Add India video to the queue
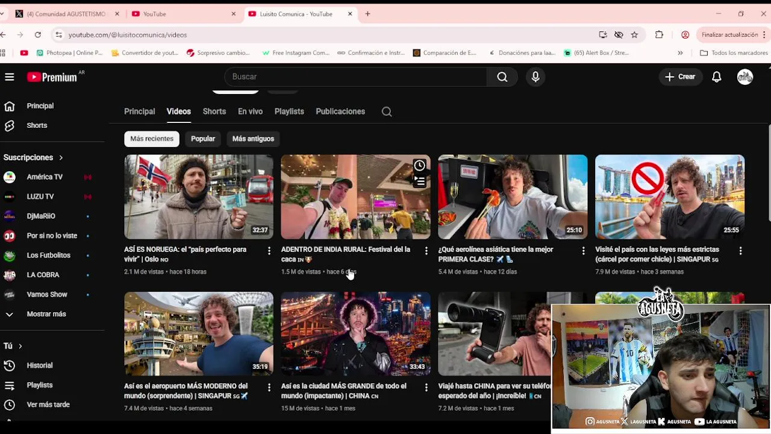Viewport: 771px width, 434px height. (420, 180)
